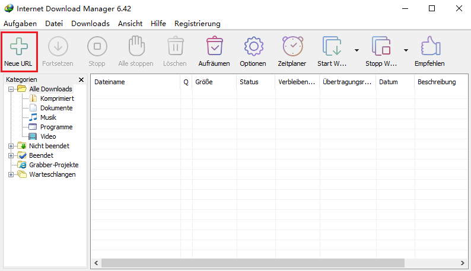Screen dimensions: 471x271
Task: Open the Registrierung menu
Action: pyautogui.click(x=197, y=23)
